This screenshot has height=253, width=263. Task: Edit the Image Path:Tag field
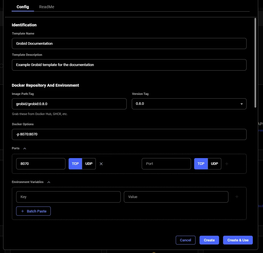click(x=69, y=104)
